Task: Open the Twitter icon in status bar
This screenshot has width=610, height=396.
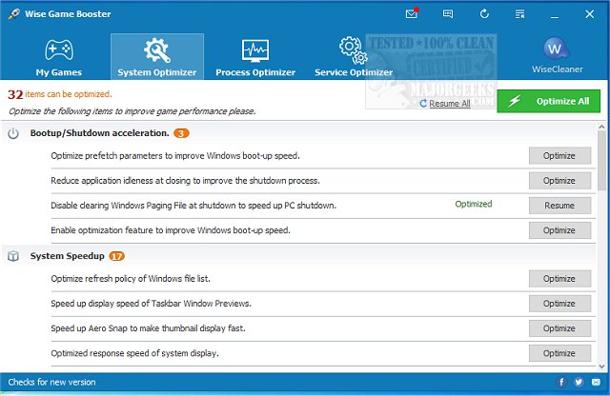Action: (x=579, y=382)
